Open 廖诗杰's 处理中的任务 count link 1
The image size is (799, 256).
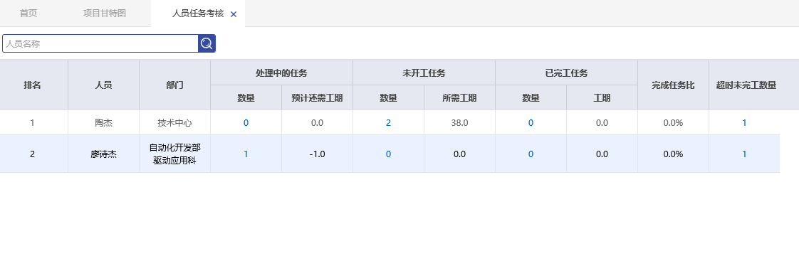pos(246,154)
